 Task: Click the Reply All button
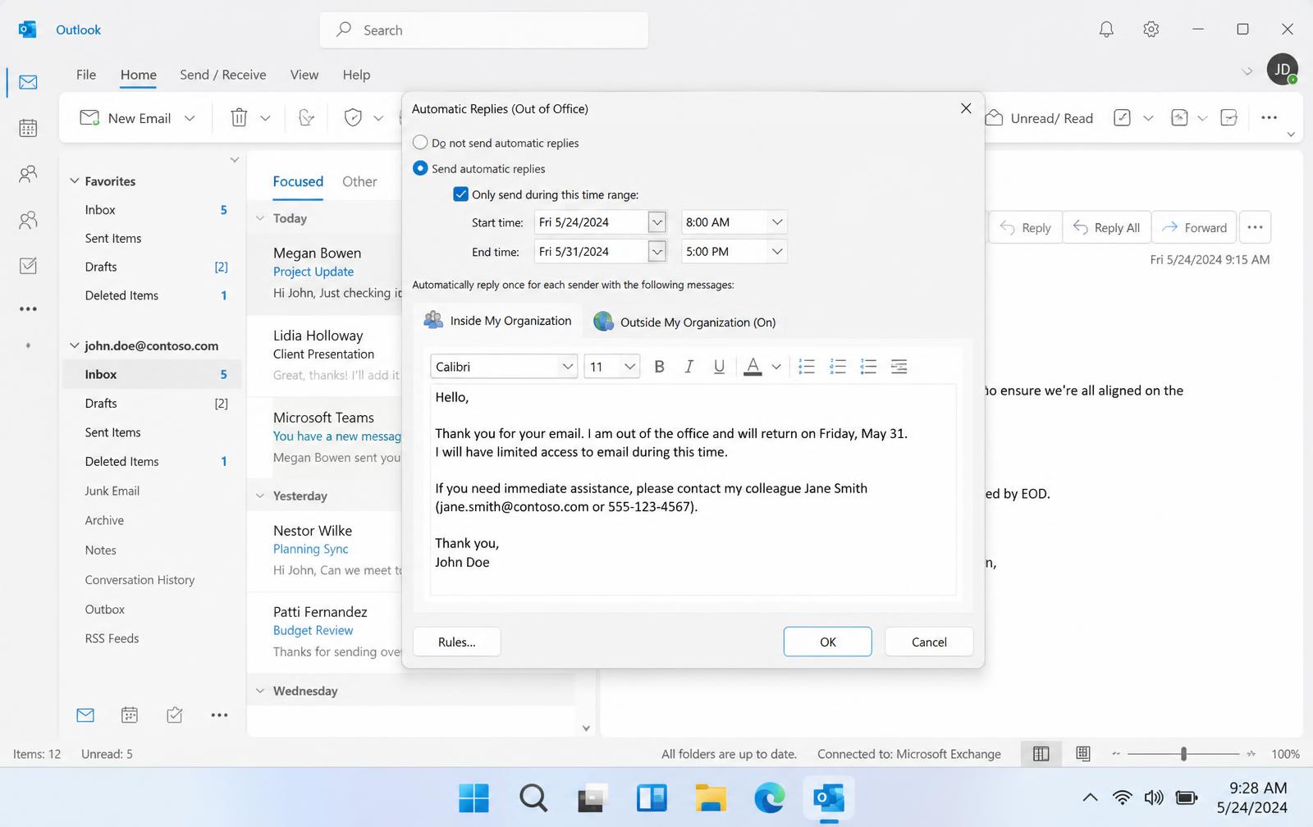[1106, 227]
